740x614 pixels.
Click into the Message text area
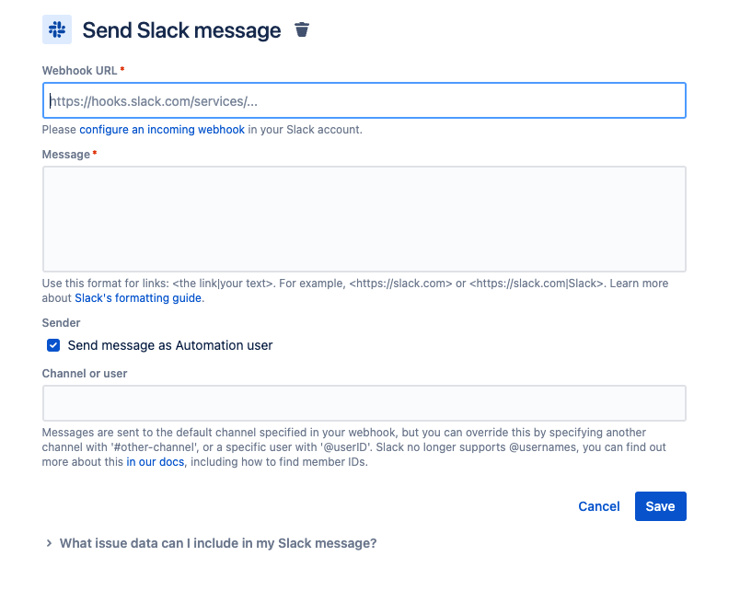pos(364,219)
